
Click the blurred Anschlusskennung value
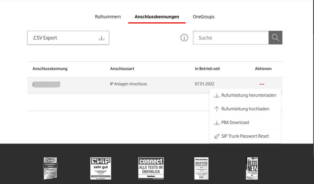point(46,84)
